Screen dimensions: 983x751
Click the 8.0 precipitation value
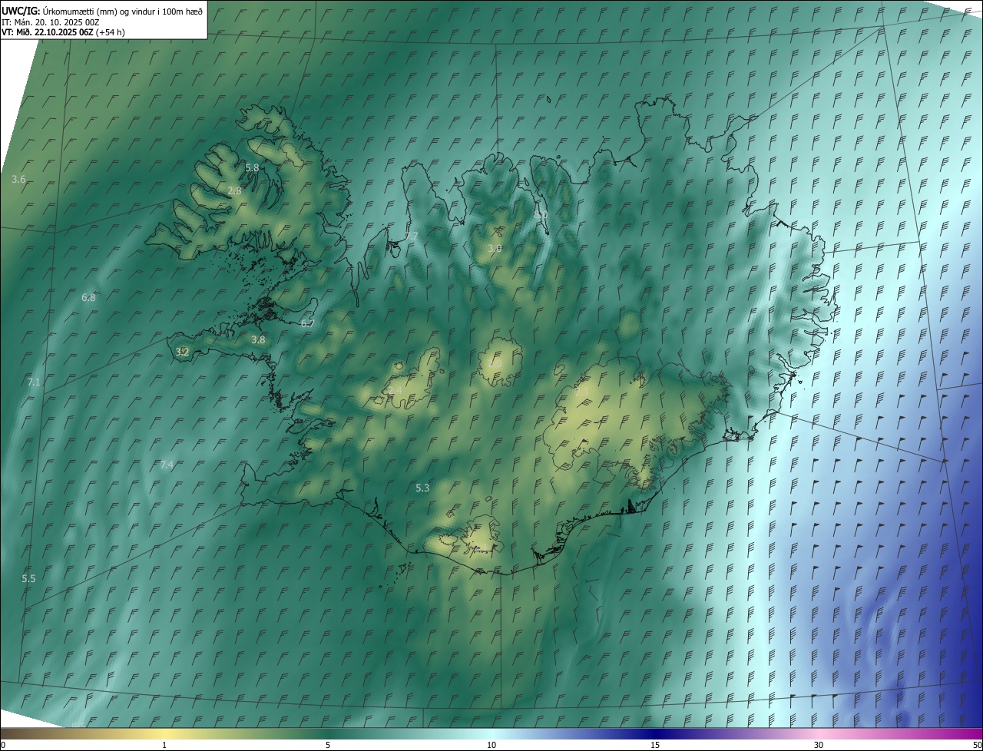(x=541, y=216)
